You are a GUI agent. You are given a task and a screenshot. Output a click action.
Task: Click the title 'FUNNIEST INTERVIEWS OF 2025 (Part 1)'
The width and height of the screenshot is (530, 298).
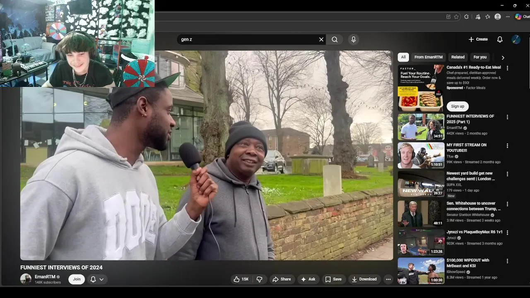pyautogui.click(x=470, y=119)
